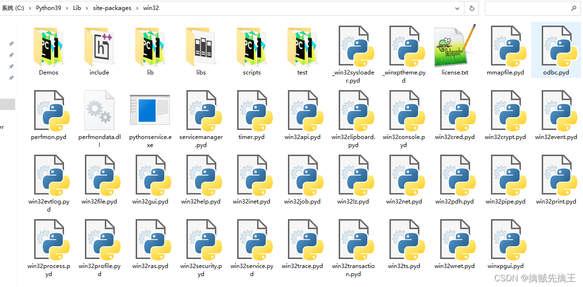Select the win32lz.pyd file icon

(357, 176)
